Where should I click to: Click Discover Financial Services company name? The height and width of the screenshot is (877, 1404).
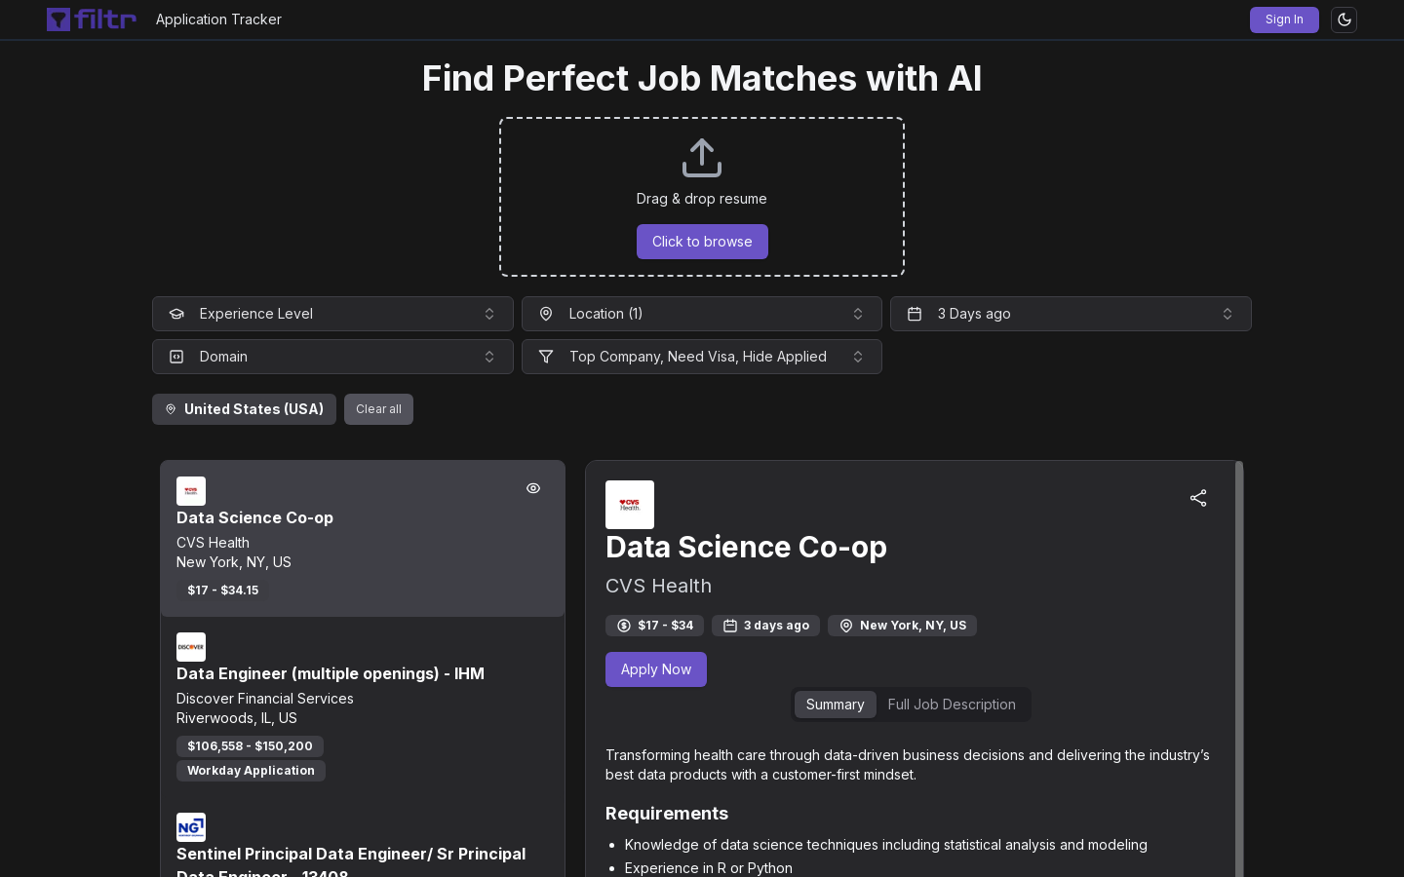coord(265,699)
